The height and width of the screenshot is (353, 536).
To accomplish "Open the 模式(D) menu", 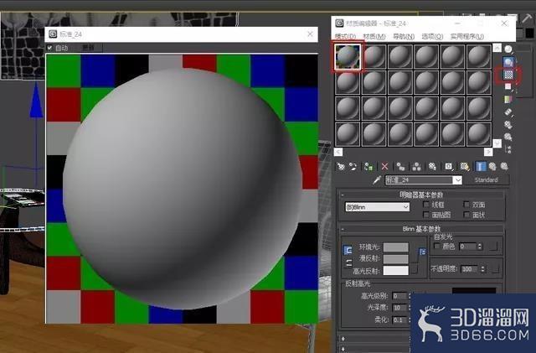I will tap(345, 36).
